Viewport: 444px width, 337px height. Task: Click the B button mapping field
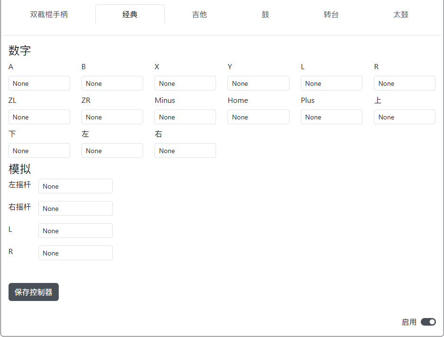[x=112, y=83]
